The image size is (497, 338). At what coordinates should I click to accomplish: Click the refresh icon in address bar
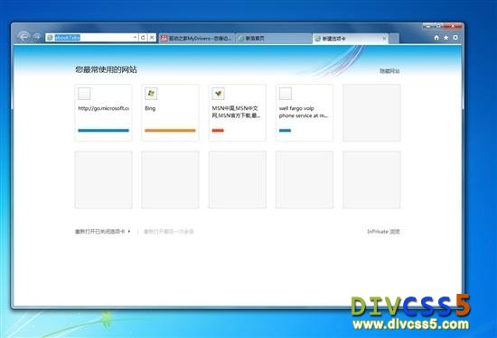click(143, 38)
